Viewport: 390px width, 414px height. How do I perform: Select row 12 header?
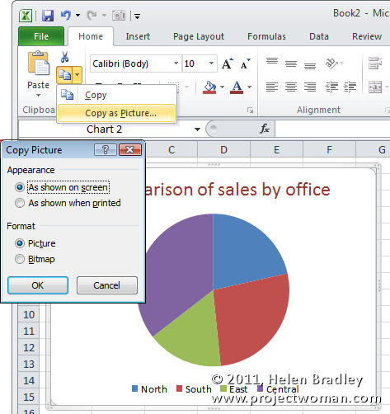[x=29, y=347]
